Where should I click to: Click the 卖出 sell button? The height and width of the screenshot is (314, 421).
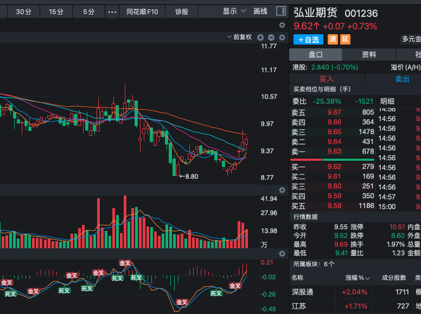tap(402, 79)
